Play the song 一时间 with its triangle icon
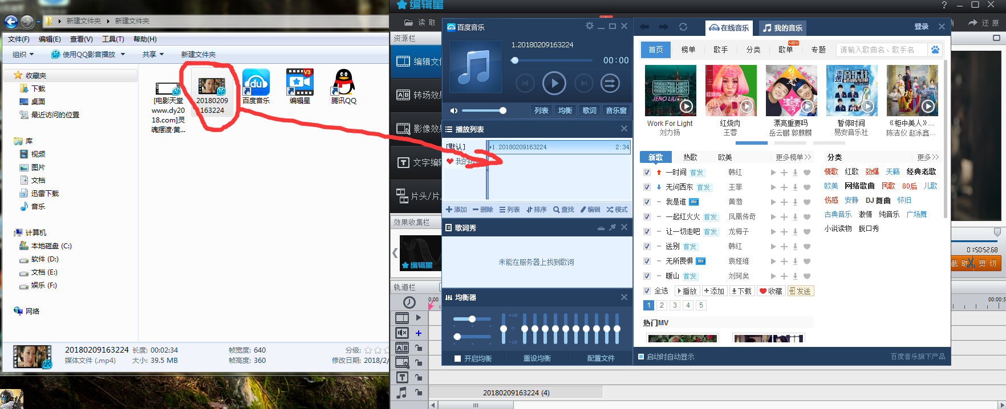Screen dimensions: 1006x409 773,173
